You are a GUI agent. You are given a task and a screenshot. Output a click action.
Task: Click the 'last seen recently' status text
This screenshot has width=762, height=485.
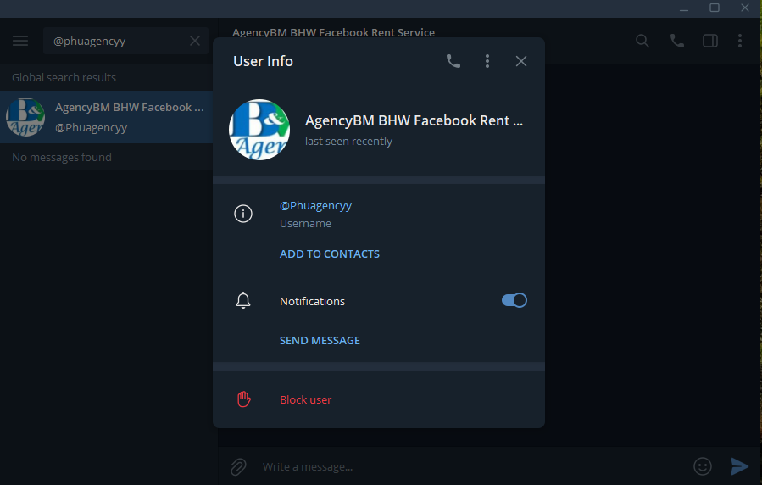(x=348, y=142)
